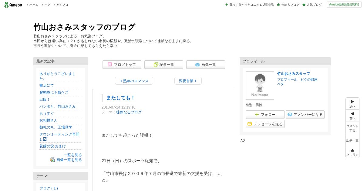Go to next post 深夜営業

click(x=188, y=81)
